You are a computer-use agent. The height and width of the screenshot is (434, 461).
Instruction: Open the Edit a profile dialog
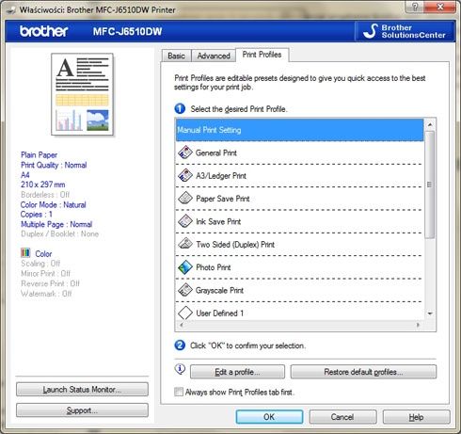pos(237,372)
